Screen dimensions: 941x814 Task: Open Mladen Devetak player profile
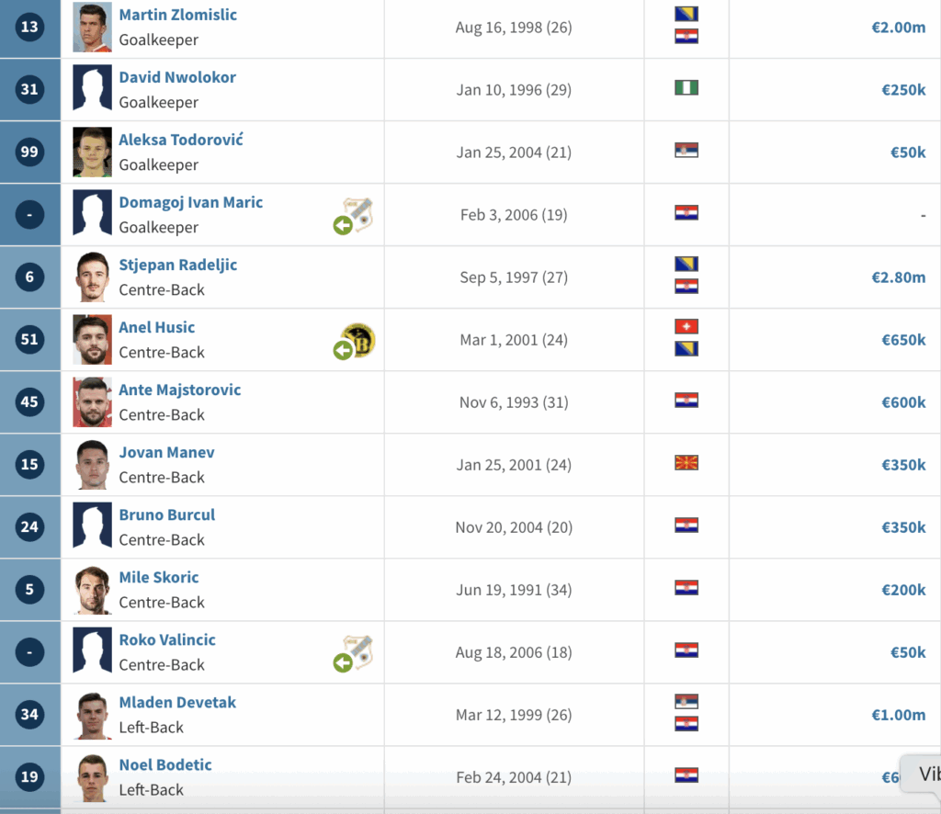pyautogui.click(x=177, y=702)
